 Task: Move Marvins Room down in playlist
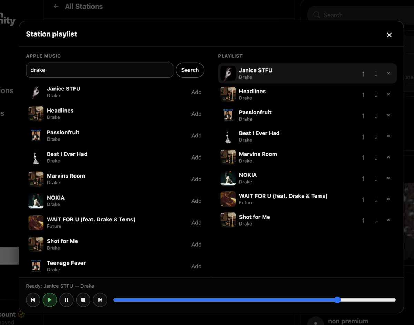(376, 157)
